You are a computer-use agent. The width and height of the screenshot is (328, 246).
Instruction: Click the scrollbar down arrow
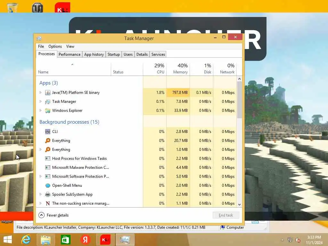click(240, 205)
